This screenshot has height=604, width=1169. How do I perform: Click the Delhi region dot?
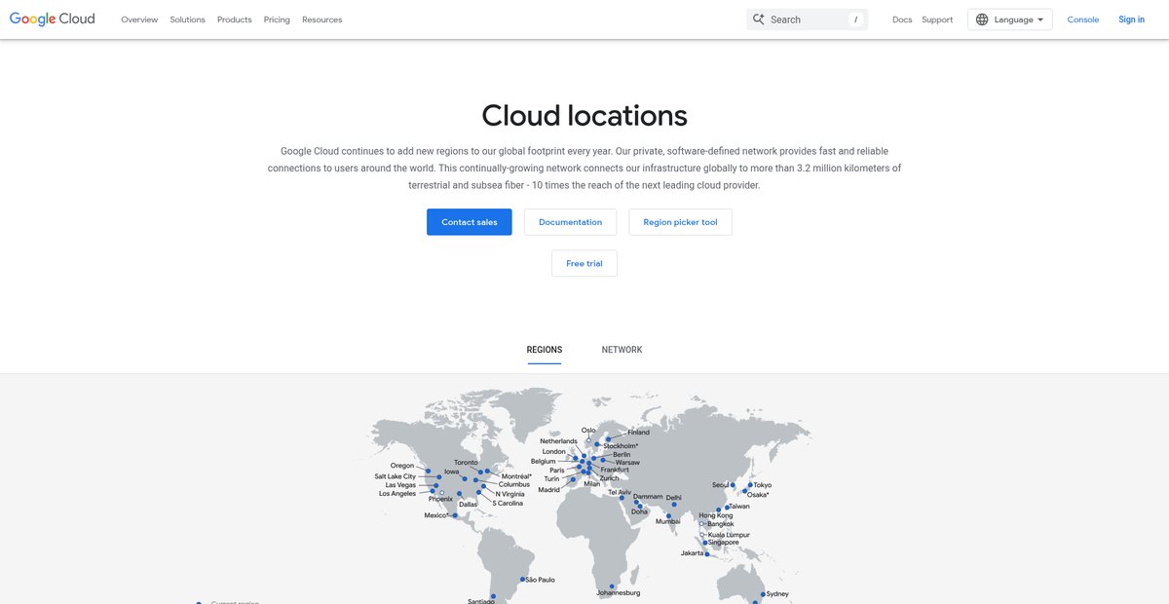click(x=674, y=505)
